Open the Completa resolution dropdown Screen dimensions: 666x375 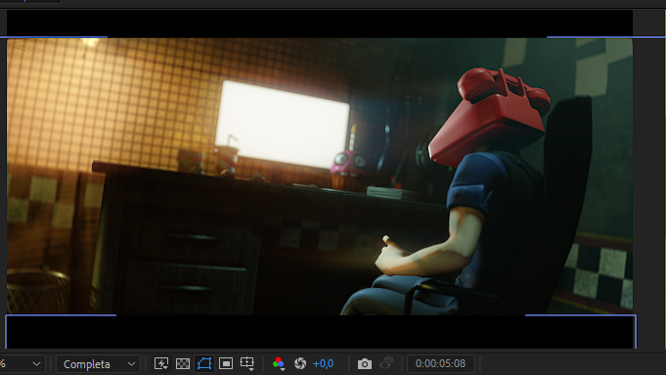(98, 364)
